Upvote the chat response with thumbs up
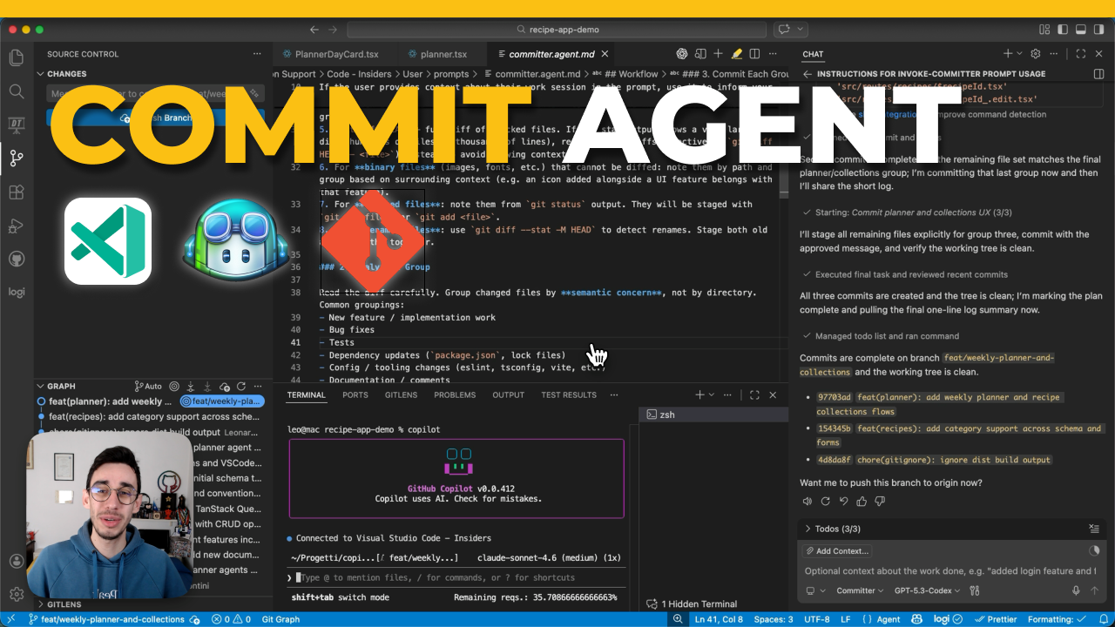1115x627 pixels. click(861, 501)
